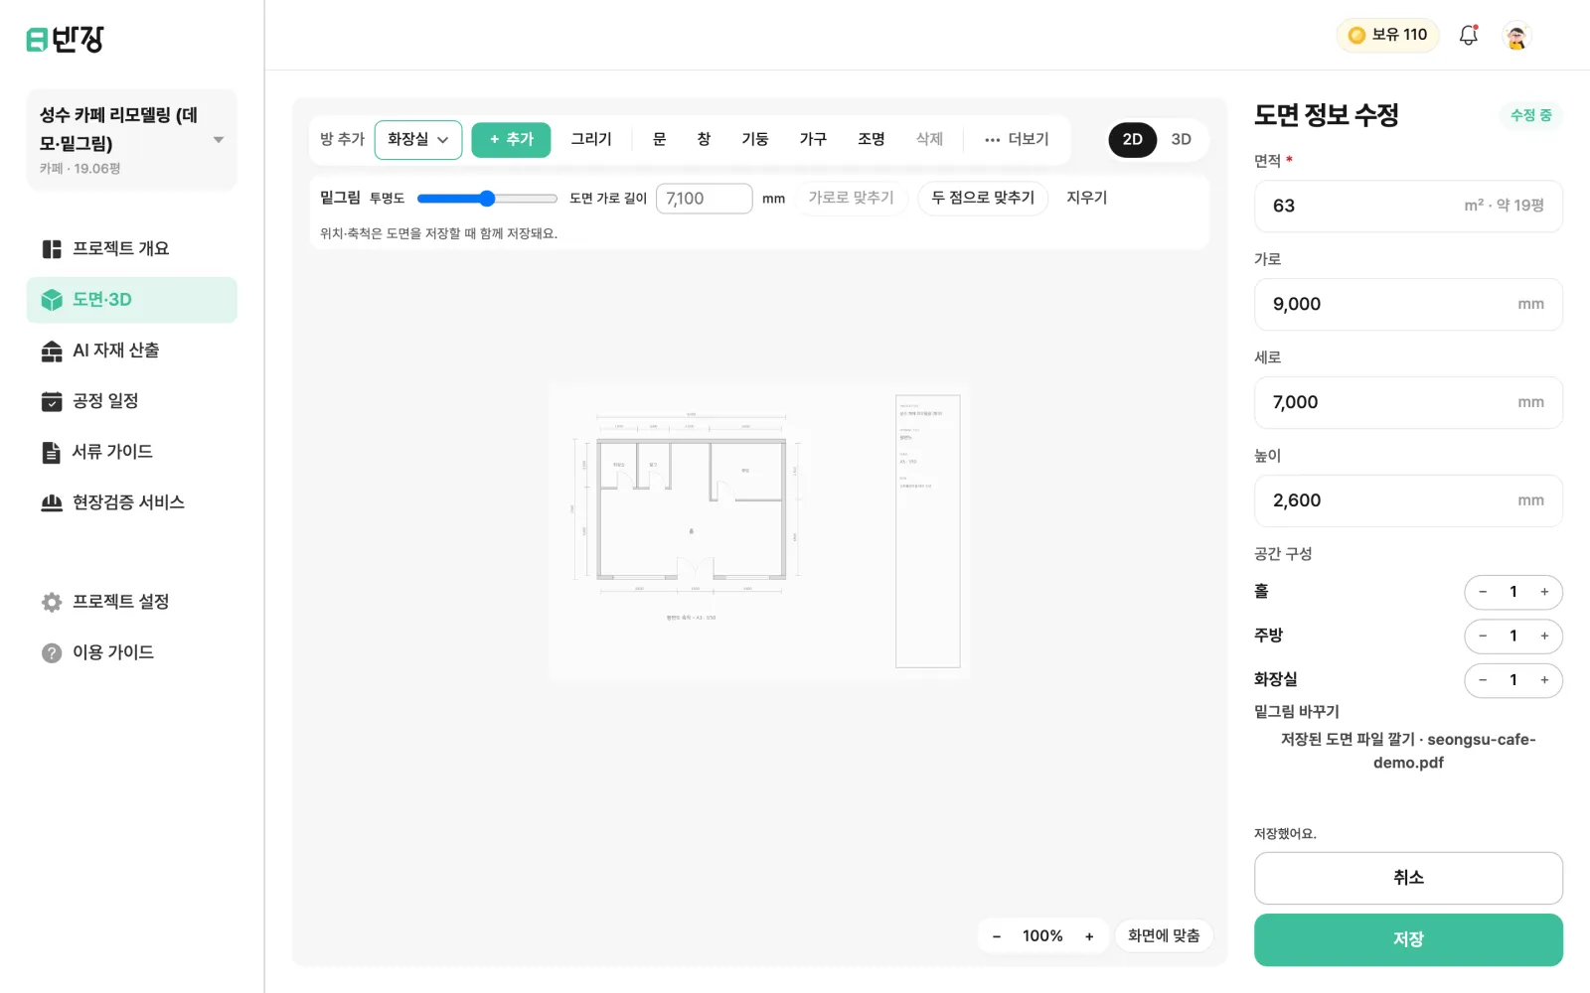Image resolution: width=1590 pixels, height=993 pixels.
Task: Select the 조명 lighting tool
Action: 872,139
